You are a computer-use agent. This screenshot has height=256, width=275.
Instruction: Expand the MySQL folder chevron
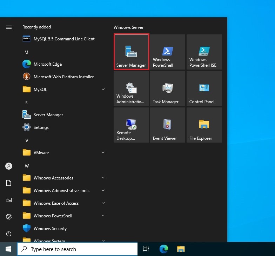coord(103,89)
